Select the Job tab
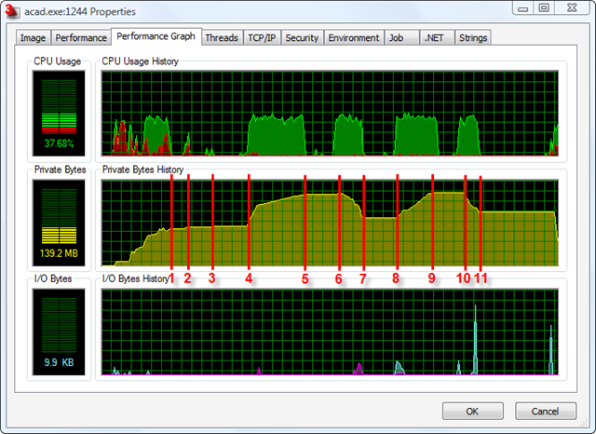The height and width of the screenshot is (434, 596). point(397,38)
